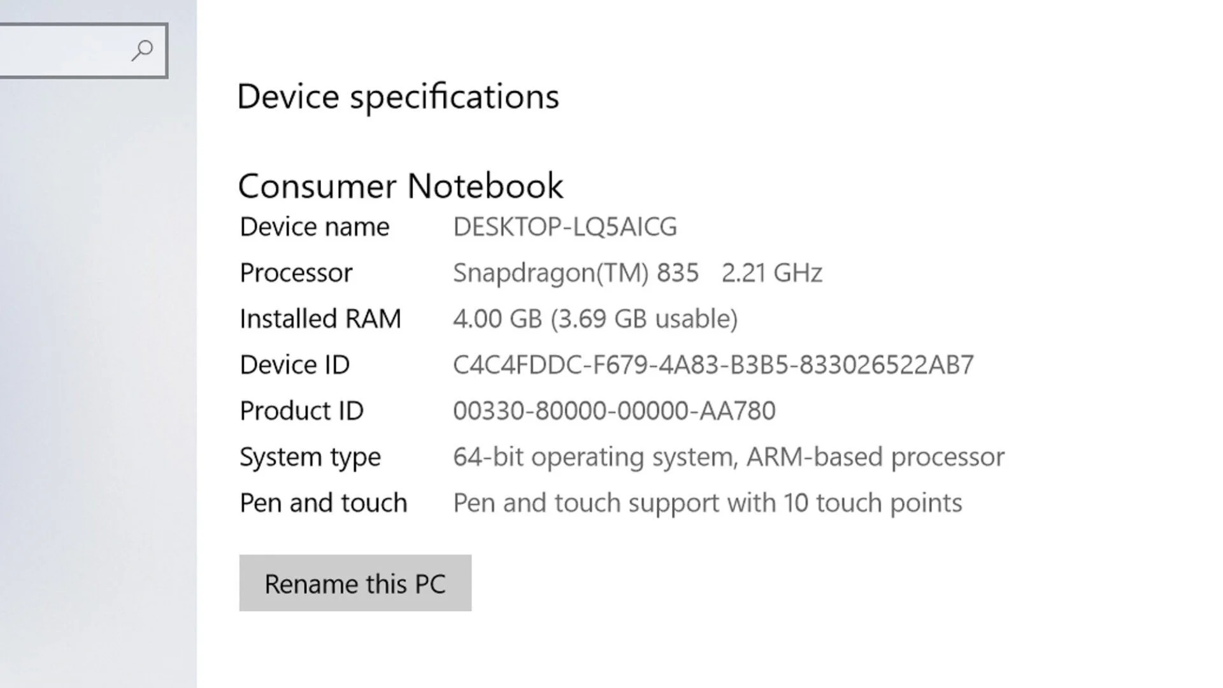1223x688 pixels.
Task: Select the RAM value 4.00 GB
Action: point(497,319)
